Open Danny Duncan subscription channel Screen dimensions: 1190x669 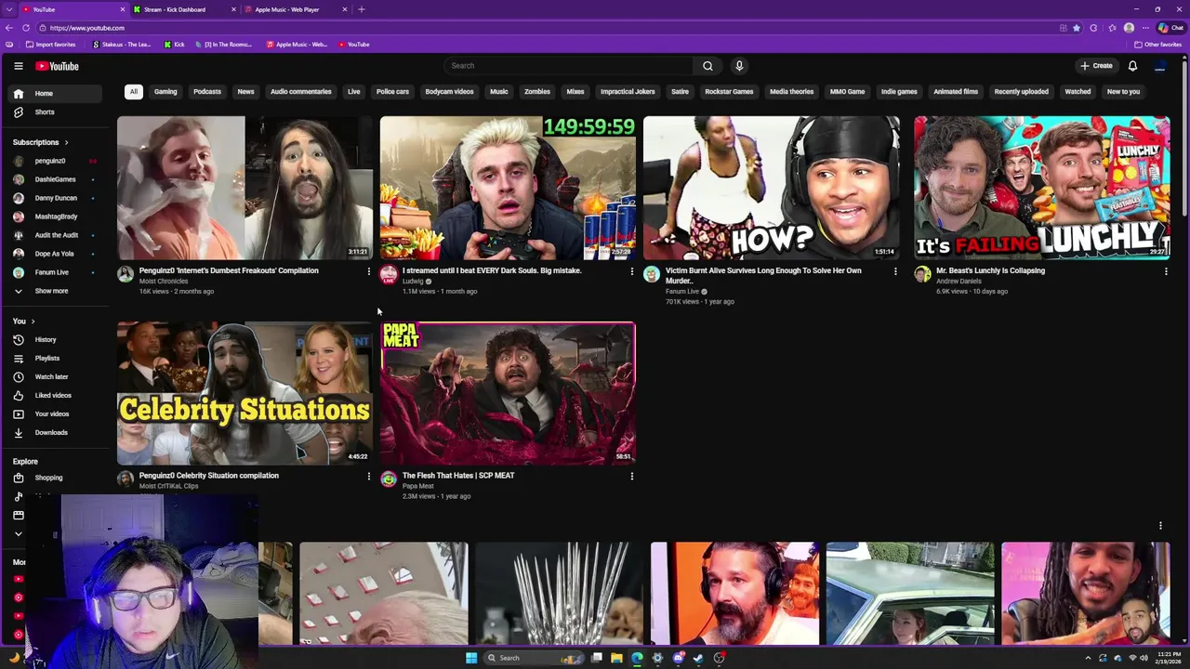click(58, 198)
